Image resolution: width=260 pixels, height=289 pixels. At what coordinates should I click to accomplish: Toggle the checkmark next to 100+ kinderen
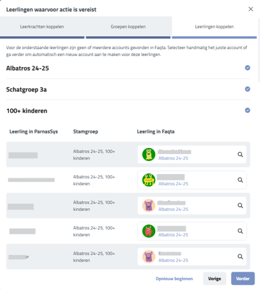coord(248,111)
